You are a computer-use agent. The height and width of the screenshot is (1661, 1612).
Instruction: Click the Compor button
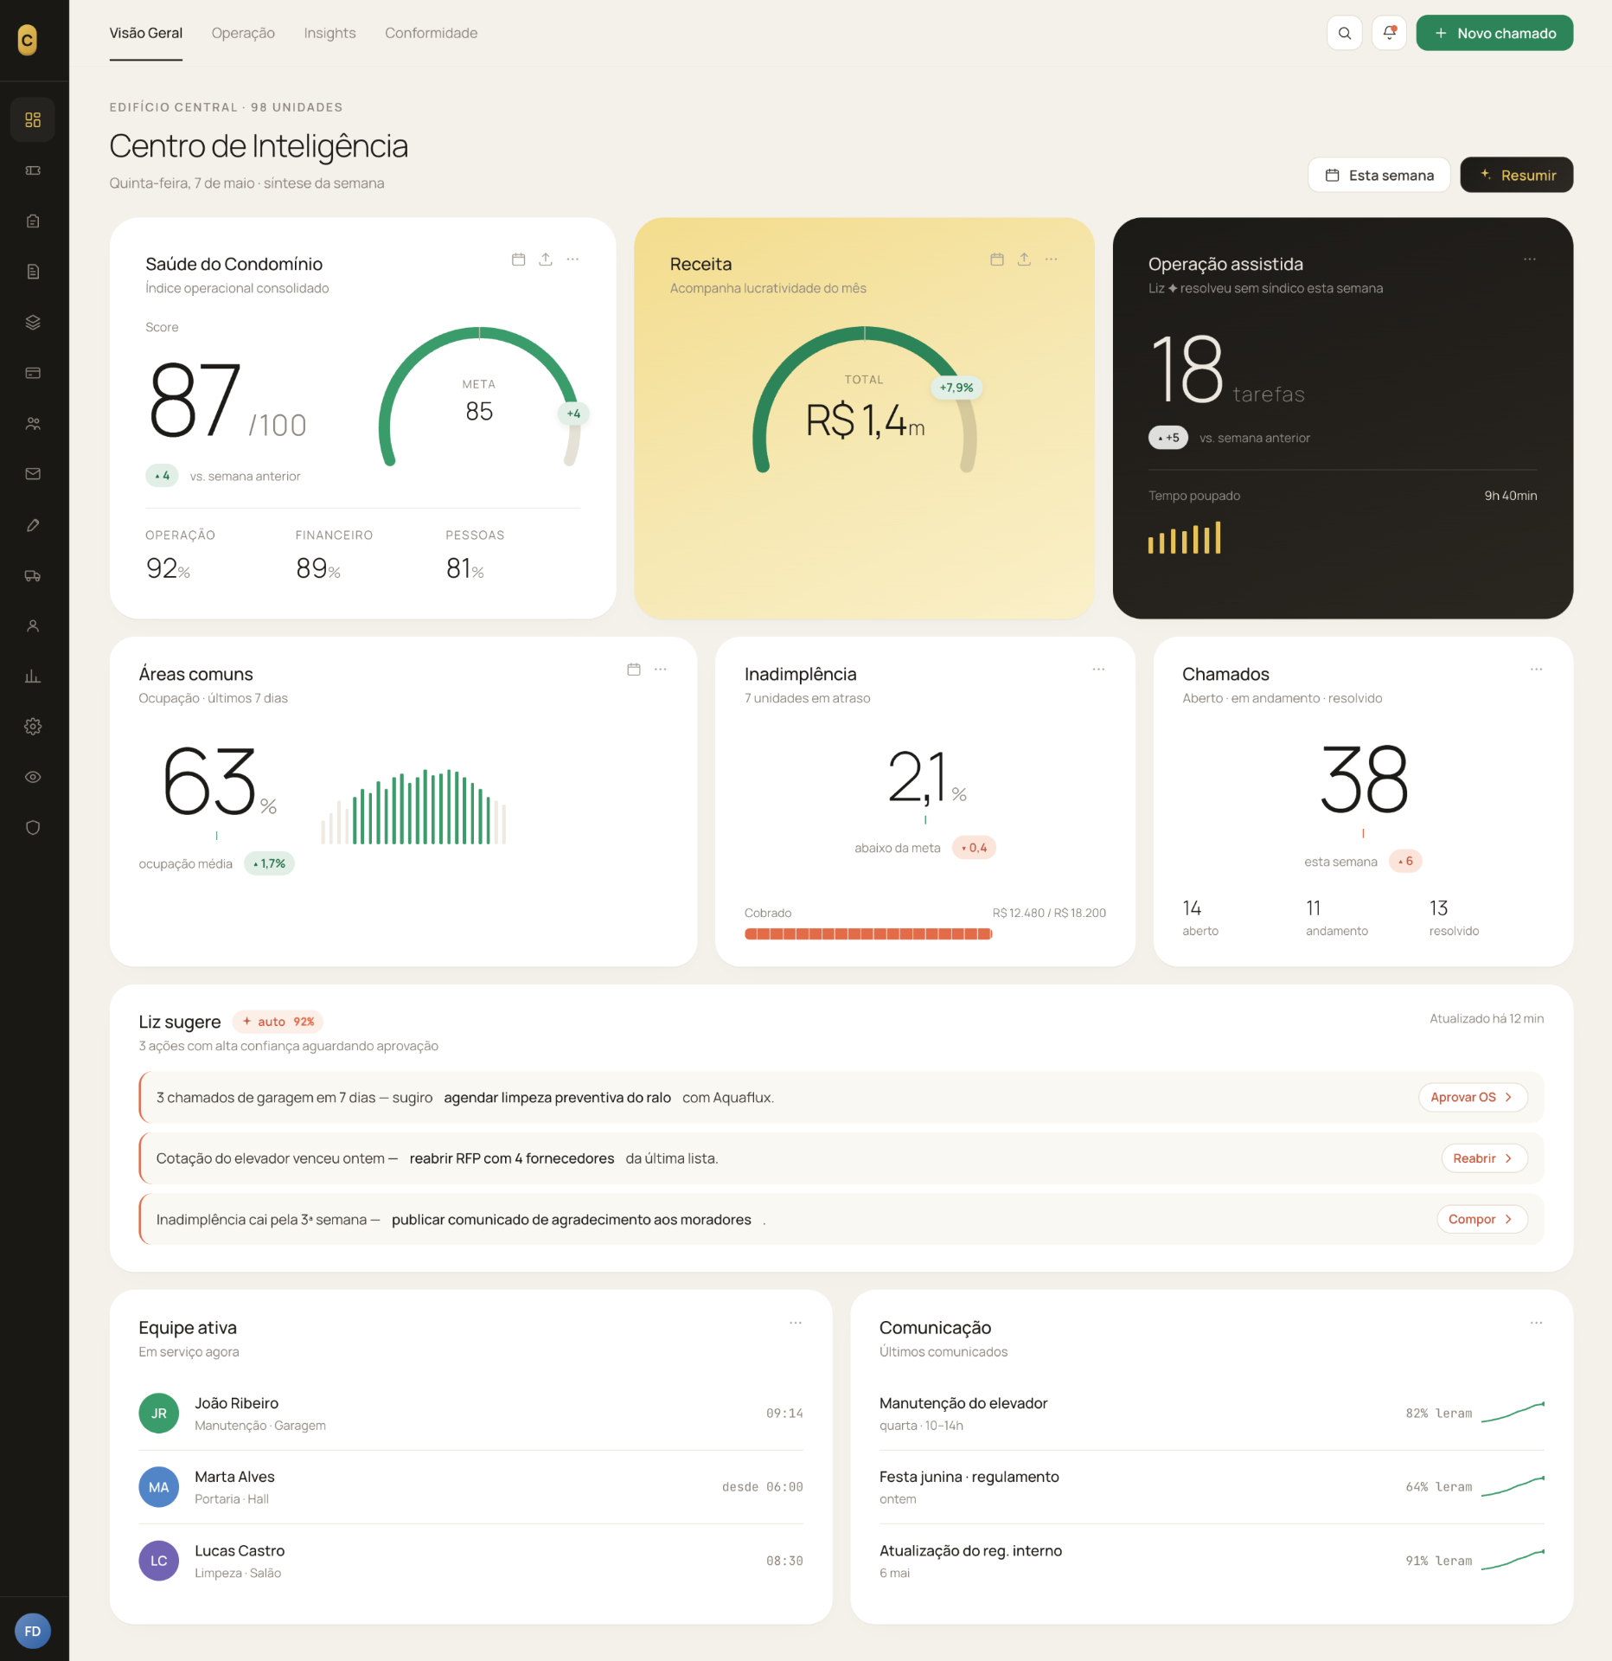point(1481,1219)
